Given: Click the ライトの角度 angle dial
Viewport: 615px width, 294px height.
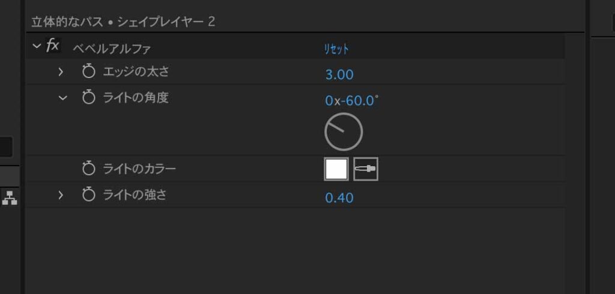Looking at the screenshot, I should (x=344, y=132).
